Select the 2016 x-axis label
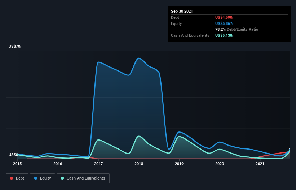Viewport: 296px width, 190px height. click(x=58, y=164)
